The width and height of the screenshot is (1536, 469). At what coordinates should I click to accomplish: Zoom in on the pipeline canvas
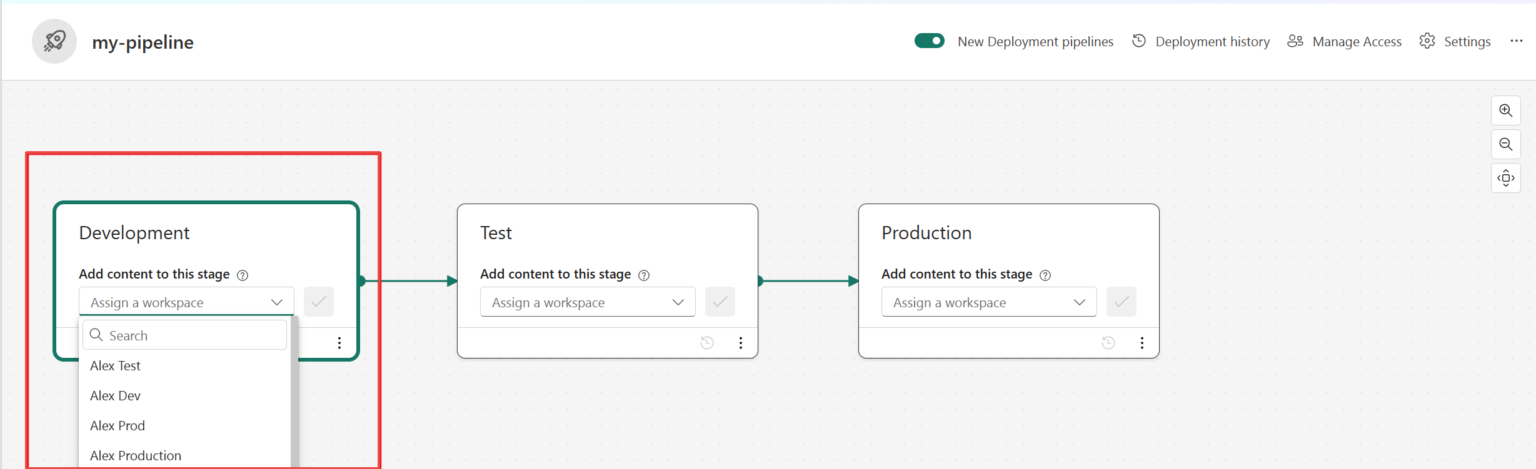[x=1505, y=111]
